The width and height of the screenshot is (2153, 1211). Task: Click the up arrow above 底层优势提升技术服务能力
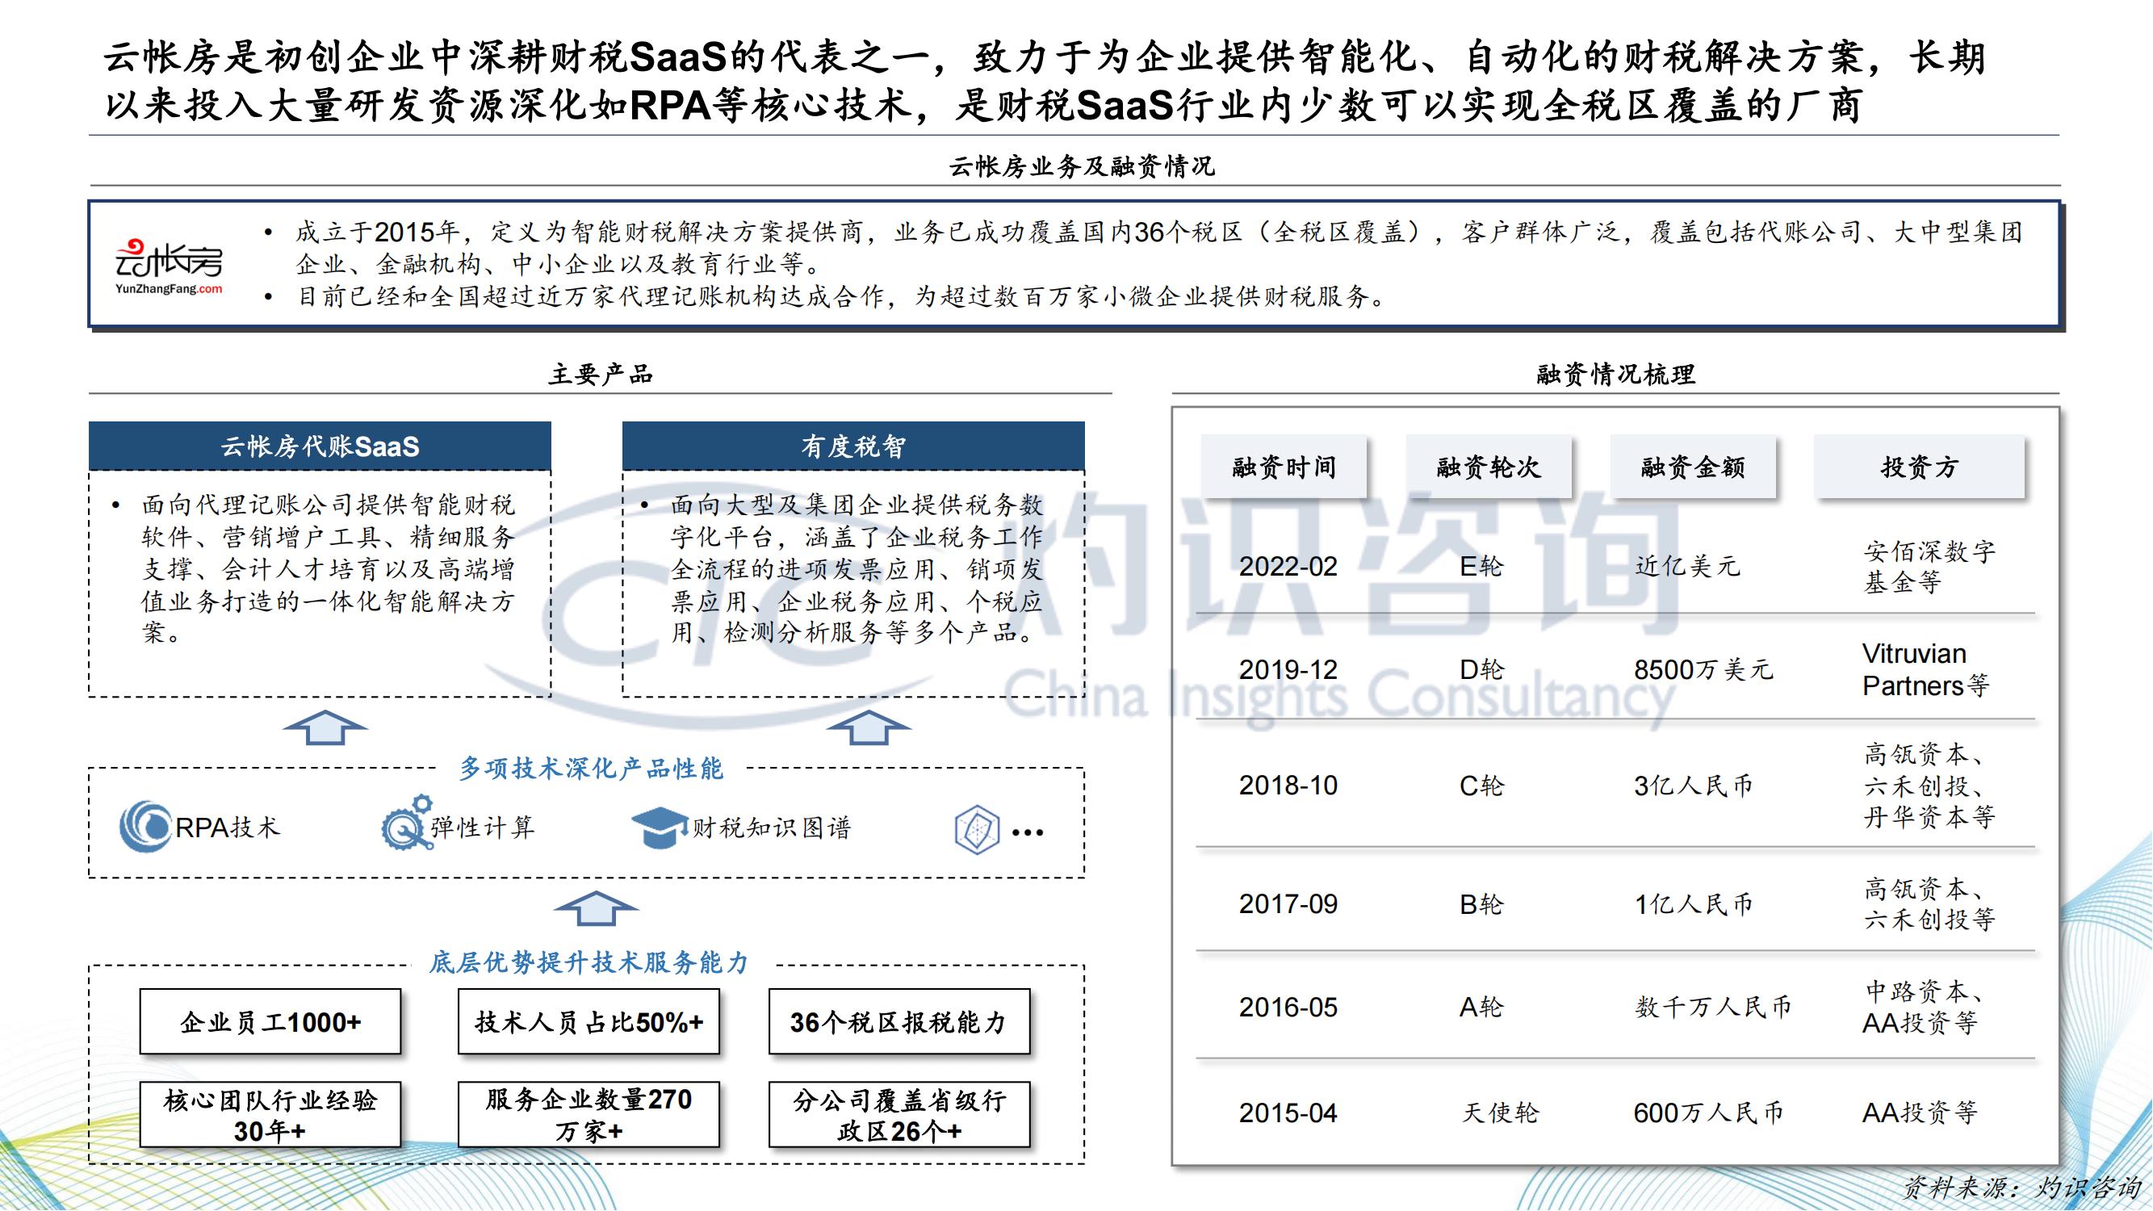point(596,907)
